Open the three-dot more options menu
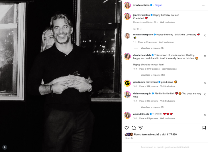208x152 pixels. point(204,5)
